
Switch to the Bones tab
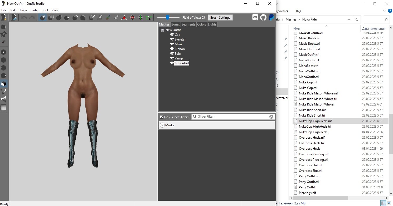pyautogui.click(x=175, y=24)
